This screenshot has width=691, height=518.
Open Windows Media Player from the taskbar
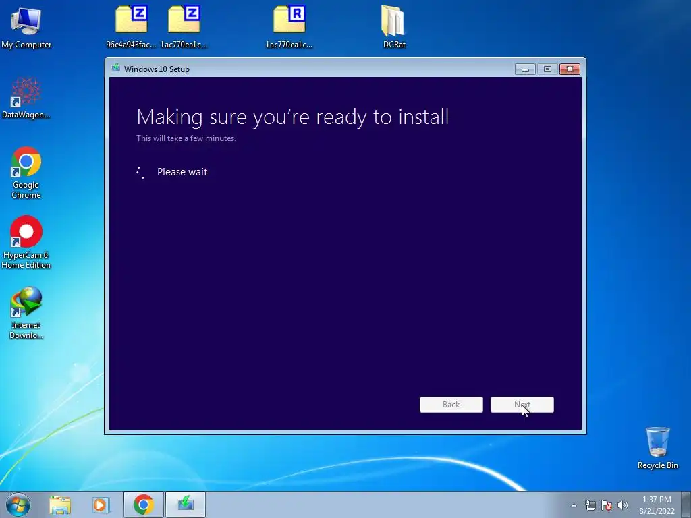101,505
